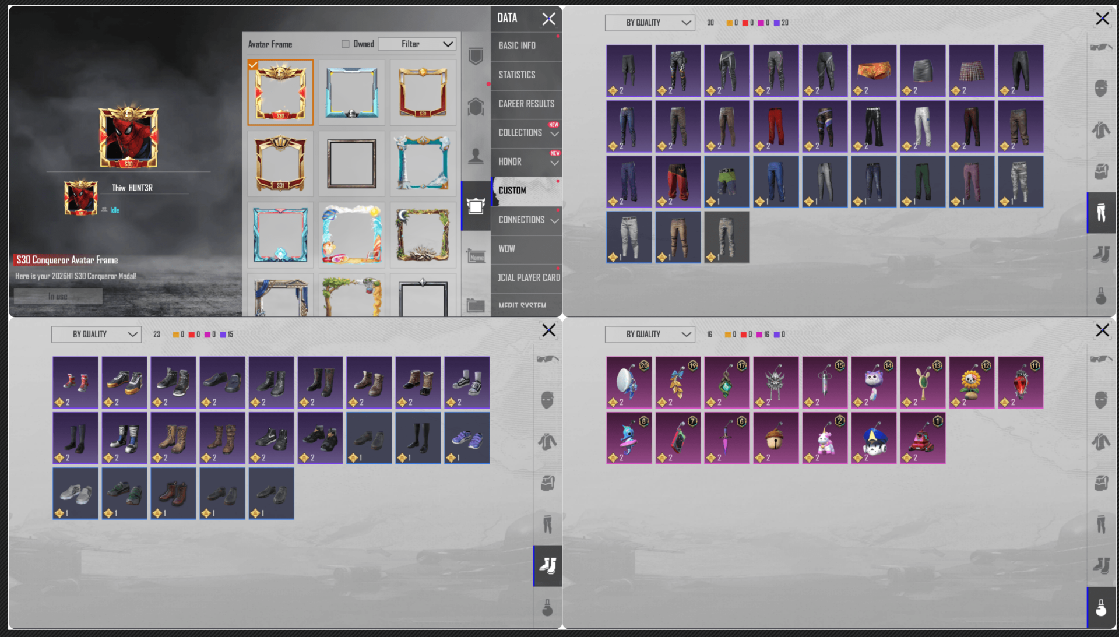Expand the Collections menu
Image resolution: width=1119 pixels, height=637 pixels.
pos(526,133)
